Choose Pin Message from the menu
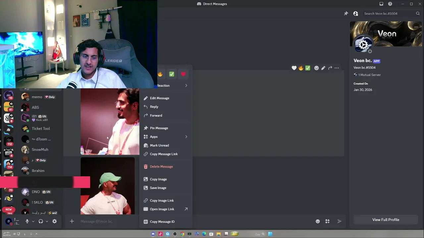This screenshot has width=424, height=238. [x=166, y=128]
